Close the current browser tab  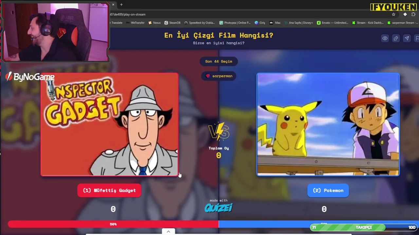tap(113, 5)
